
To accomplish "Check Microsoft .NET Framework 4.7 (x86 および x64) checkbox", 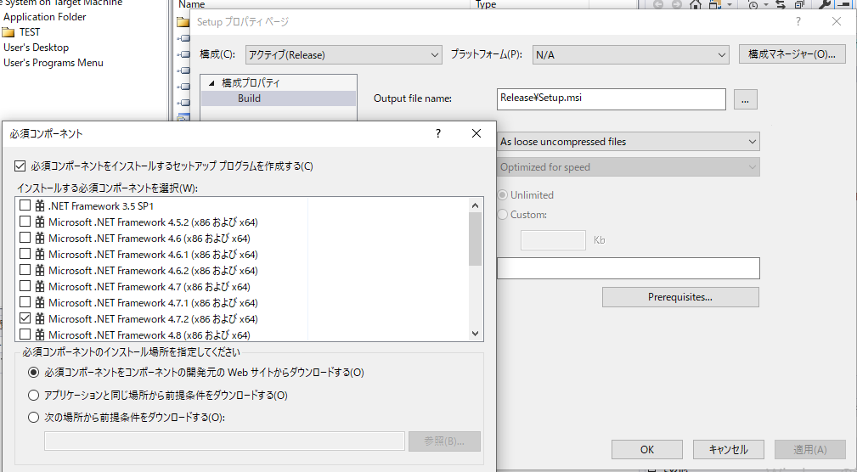I will 25,286.
